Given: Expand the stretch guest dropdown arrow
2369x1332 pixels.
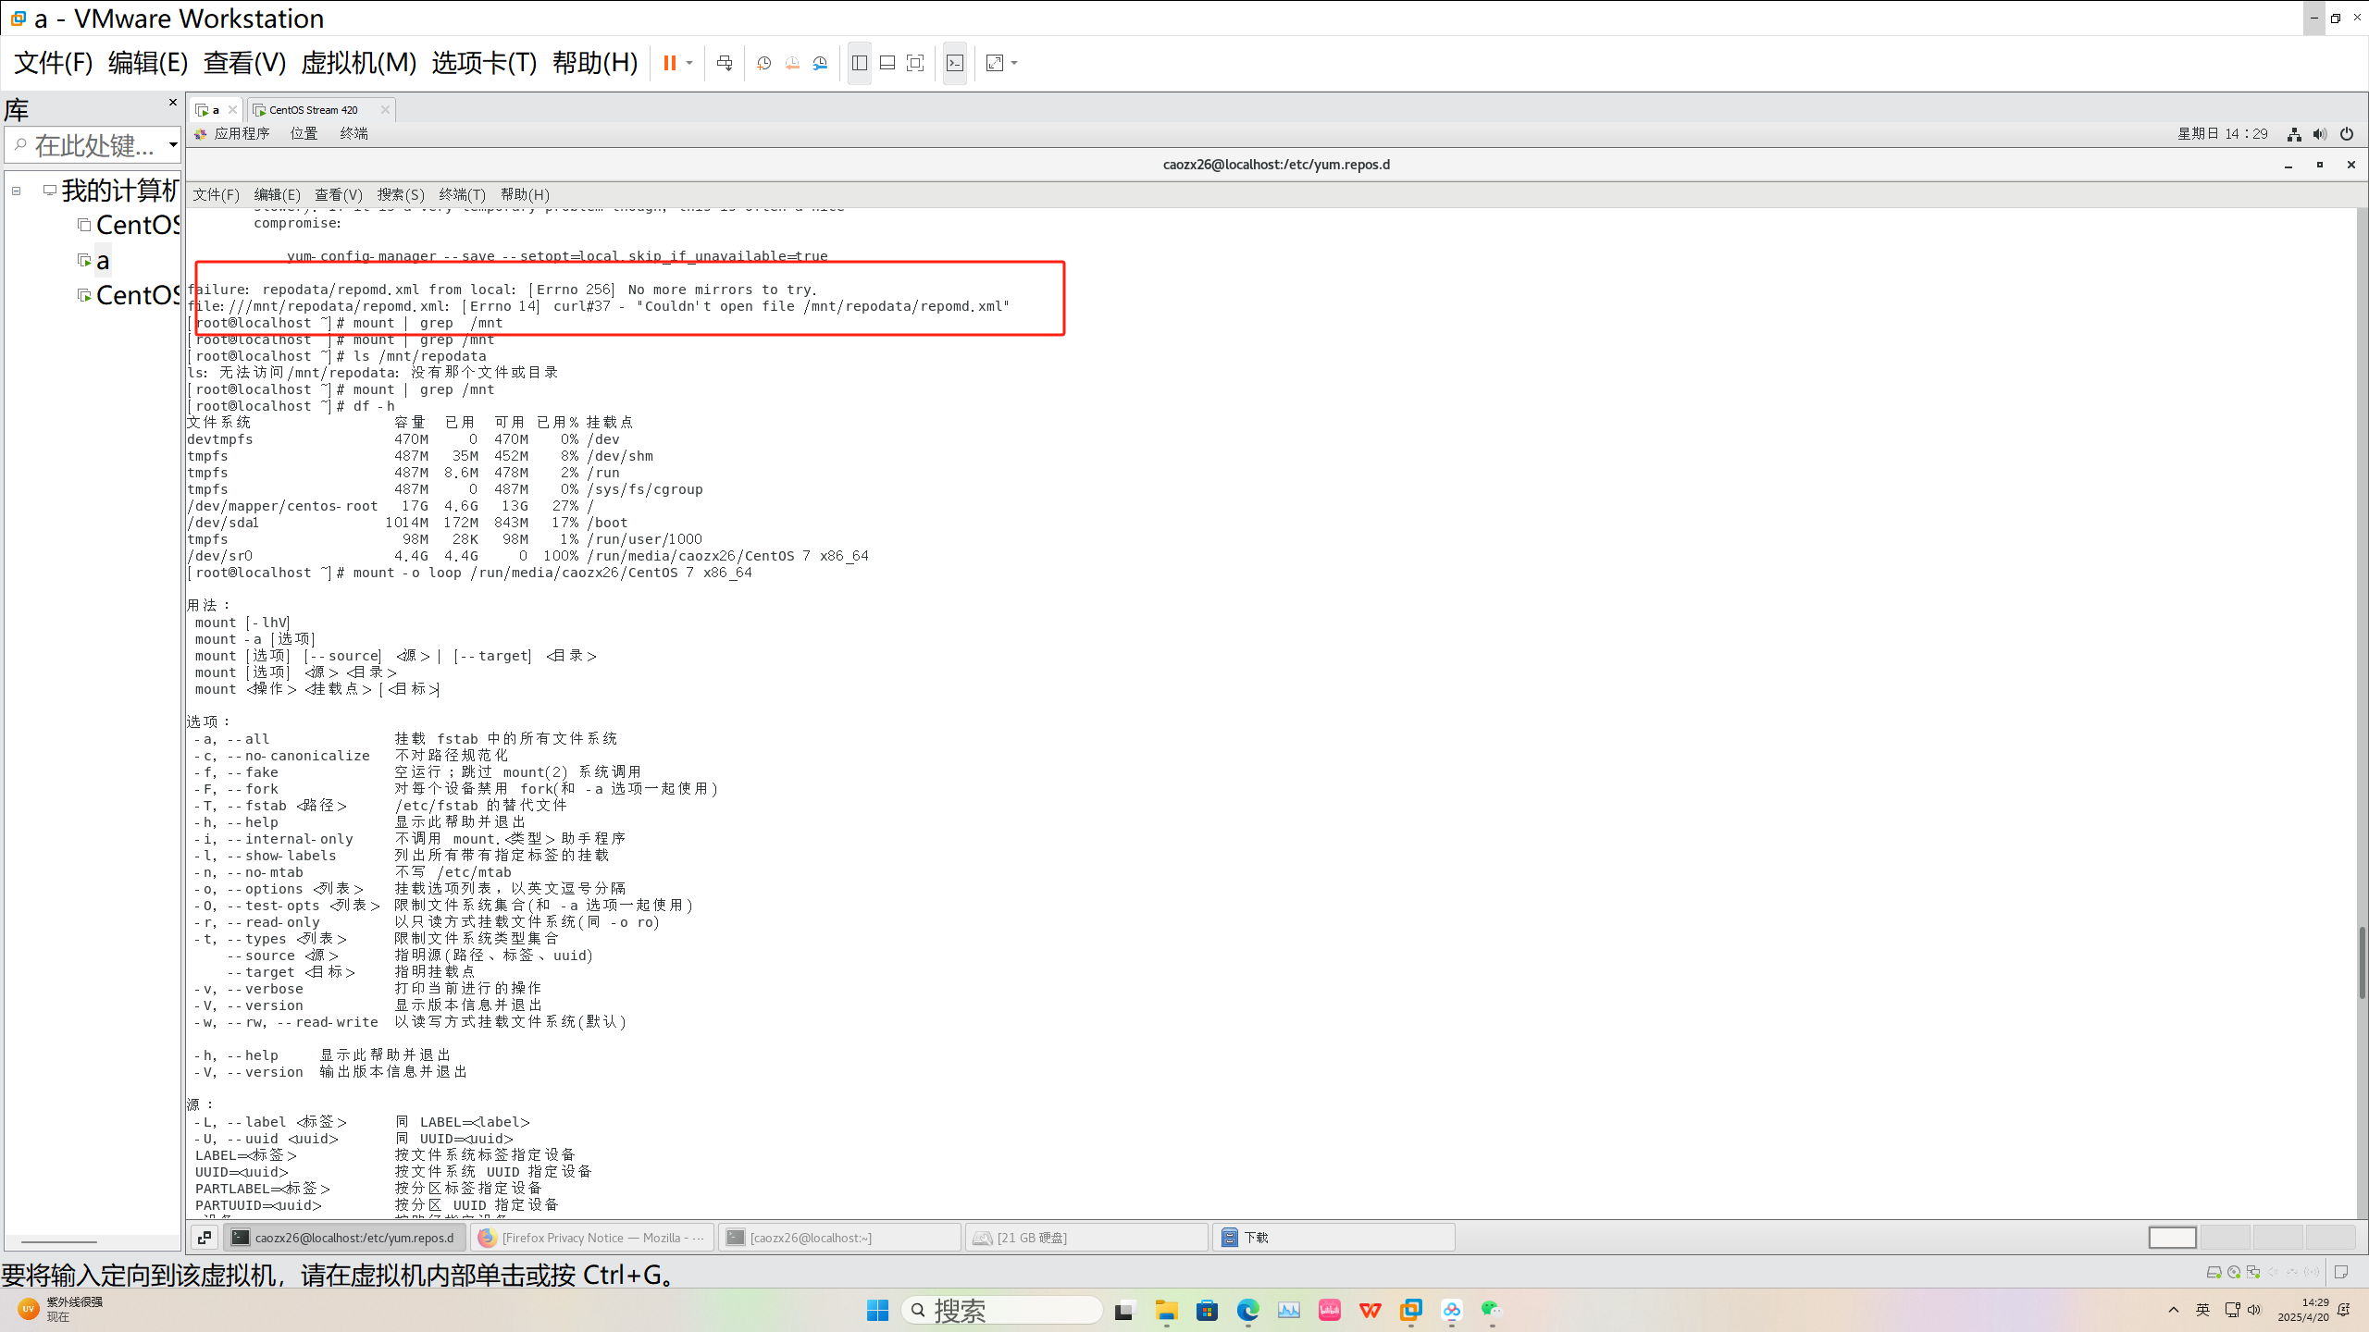Looking at the screenshot, I should 1015,63.
